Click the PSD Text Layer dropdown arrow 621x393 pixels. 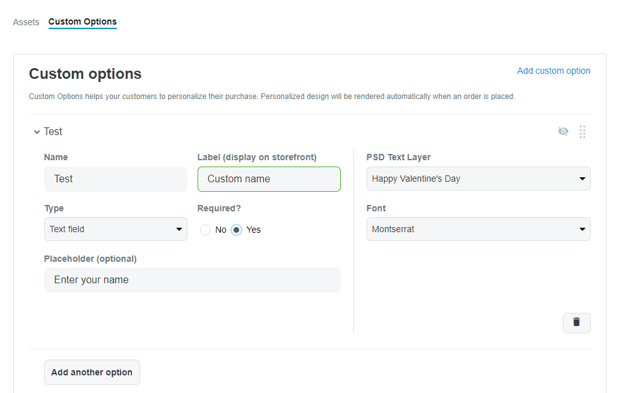(x=583, y=179)
